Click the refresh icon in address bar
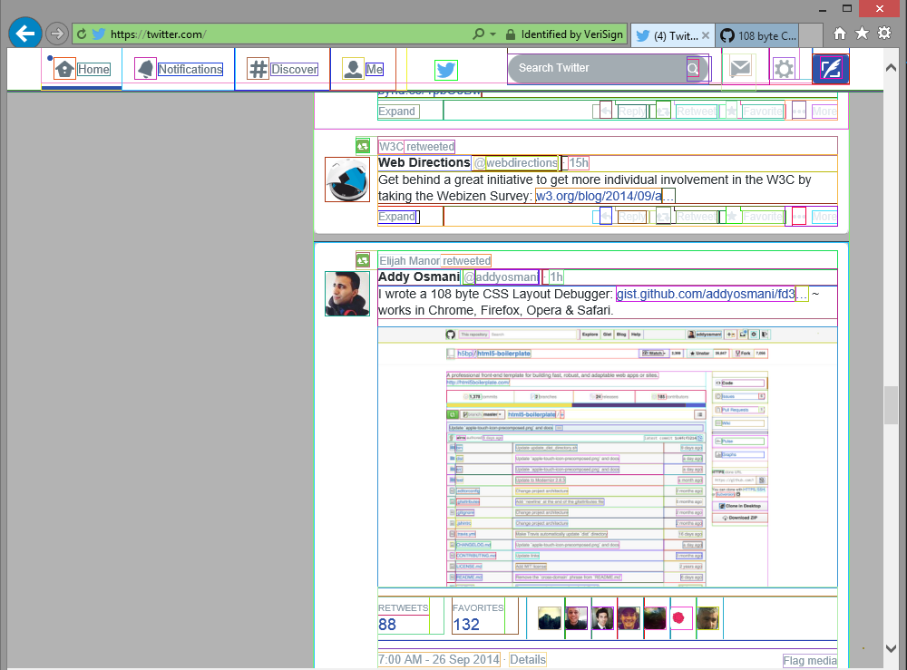This screenshot has width=907, height=670. (83, 34)
